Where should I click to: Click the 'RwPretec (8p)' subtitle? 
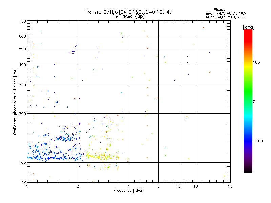128,16
